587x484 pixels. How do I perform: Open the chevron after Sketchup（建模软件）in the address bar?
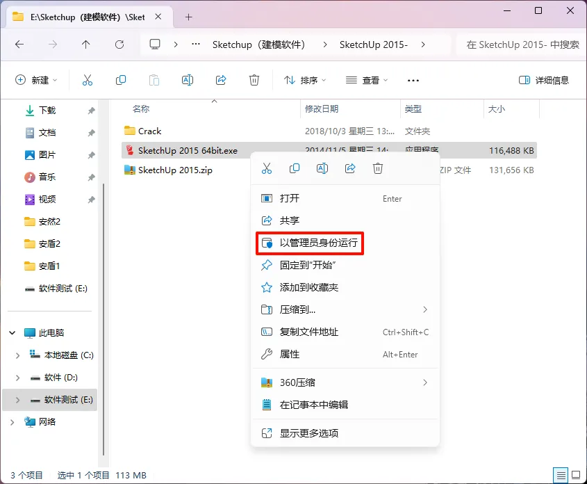324,45
